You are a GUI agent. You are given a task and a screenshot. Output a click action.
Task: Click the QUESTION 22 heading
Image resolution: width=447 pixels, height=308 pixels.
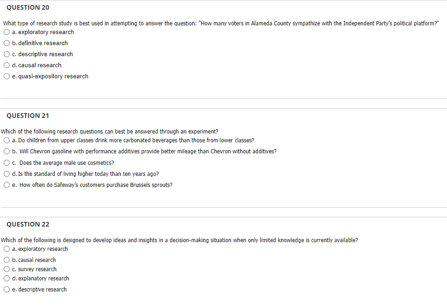click(28, 224)
